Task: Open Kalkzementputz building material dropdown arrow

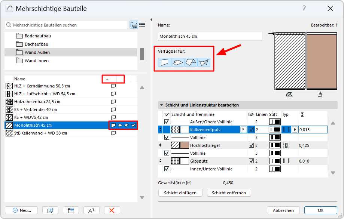Action: click(x=243, y=129)
